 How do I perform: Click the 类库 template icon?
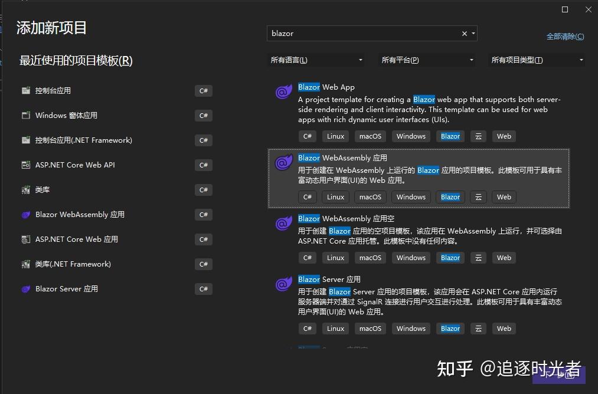click(26, 190)
